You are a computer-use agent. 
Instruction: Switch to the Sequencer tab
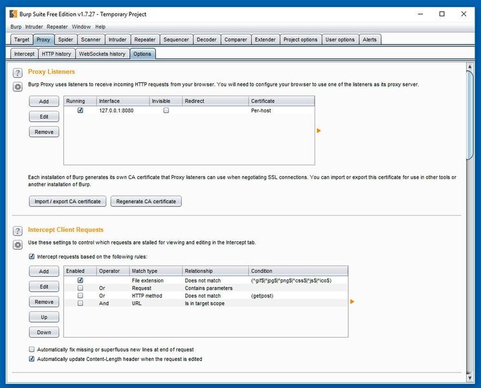pyautogui.click(x=176, y=39)
